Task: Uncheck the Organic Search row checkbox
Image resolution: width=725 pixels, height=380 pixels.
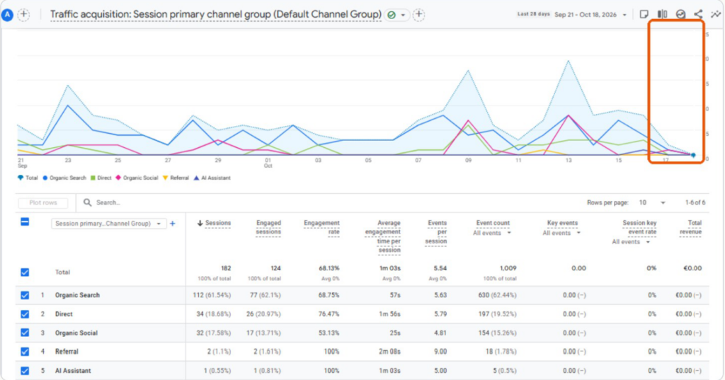Action: [x=25, y=295]
